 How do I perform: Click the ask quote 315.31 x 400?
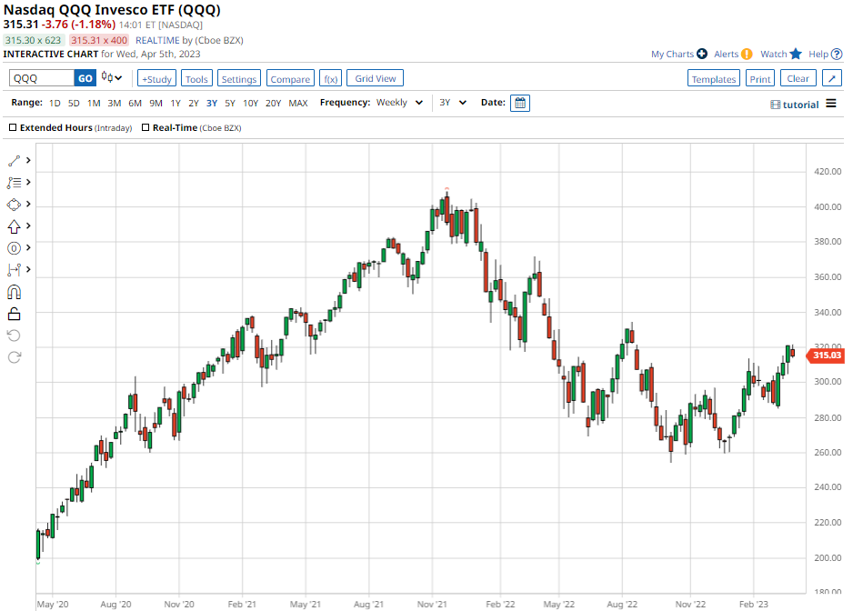(99, 40)
